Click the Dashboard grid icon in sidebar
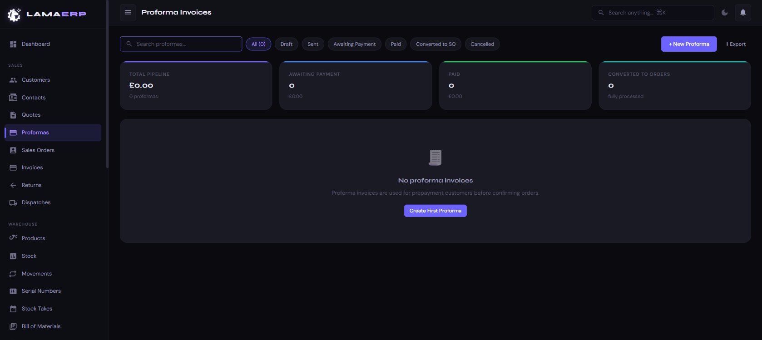Image resolution: width=762 pixels, height=340 pixels. click(13, 44)
